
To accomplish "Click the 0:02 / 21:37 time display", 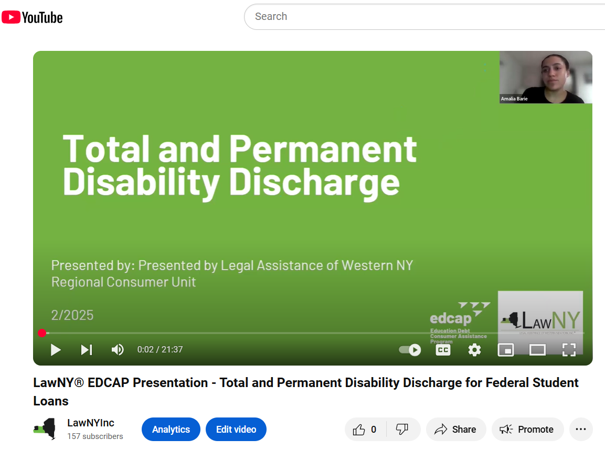I will point(160,350).
